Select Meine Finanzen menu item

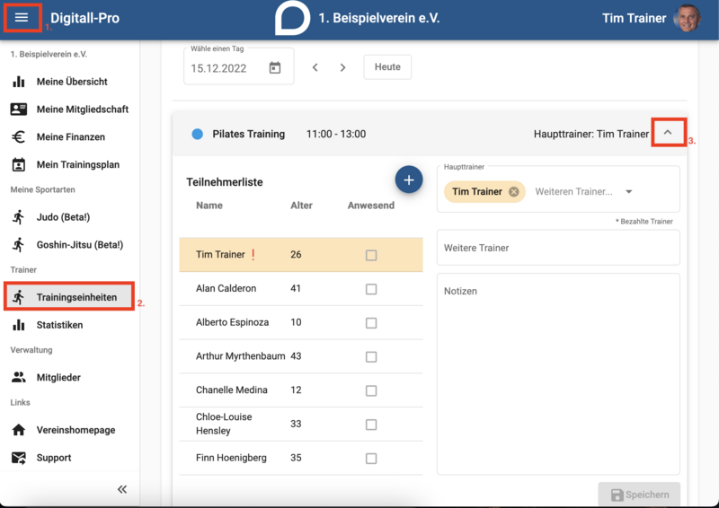(69, 136)
